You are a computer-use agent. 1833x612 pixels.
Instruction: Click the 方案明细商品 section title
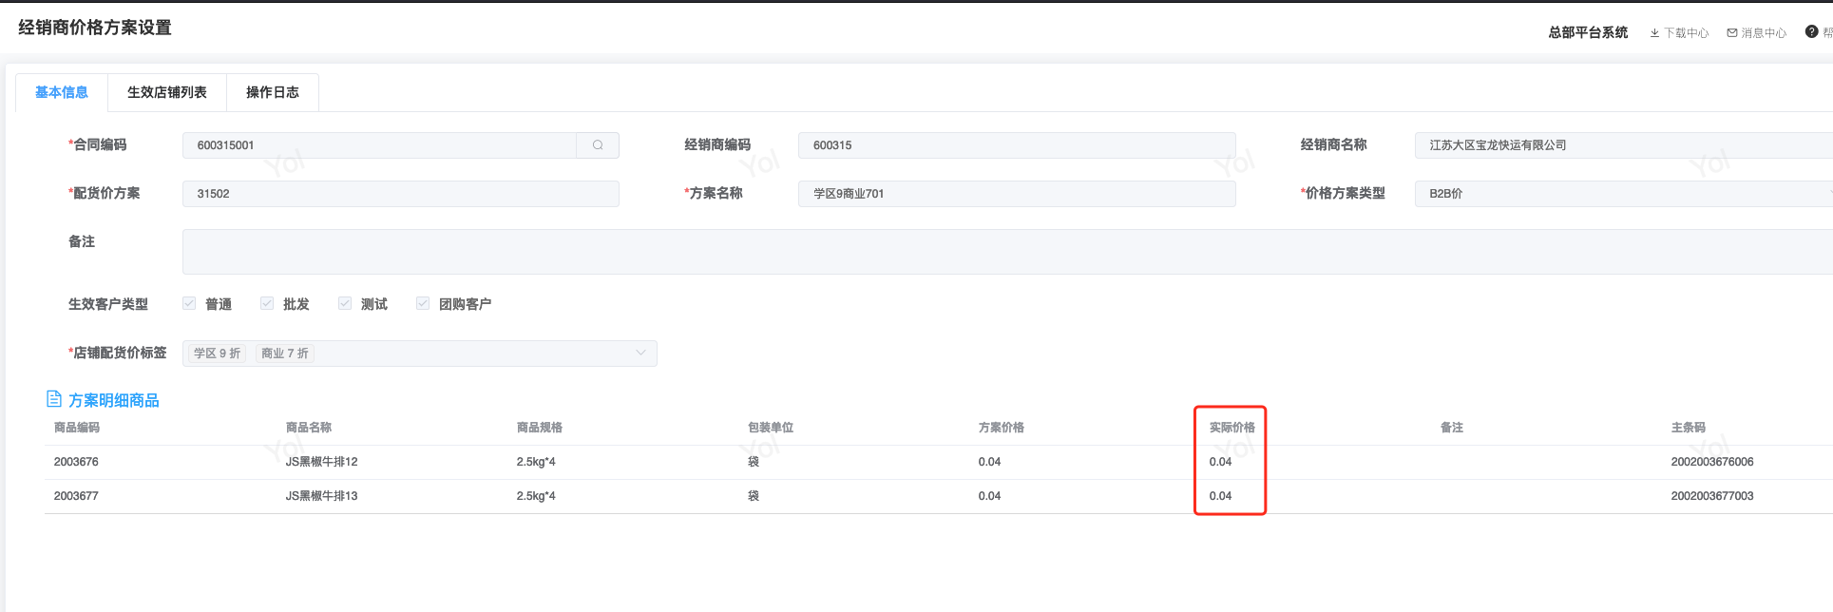click(114, 400)
